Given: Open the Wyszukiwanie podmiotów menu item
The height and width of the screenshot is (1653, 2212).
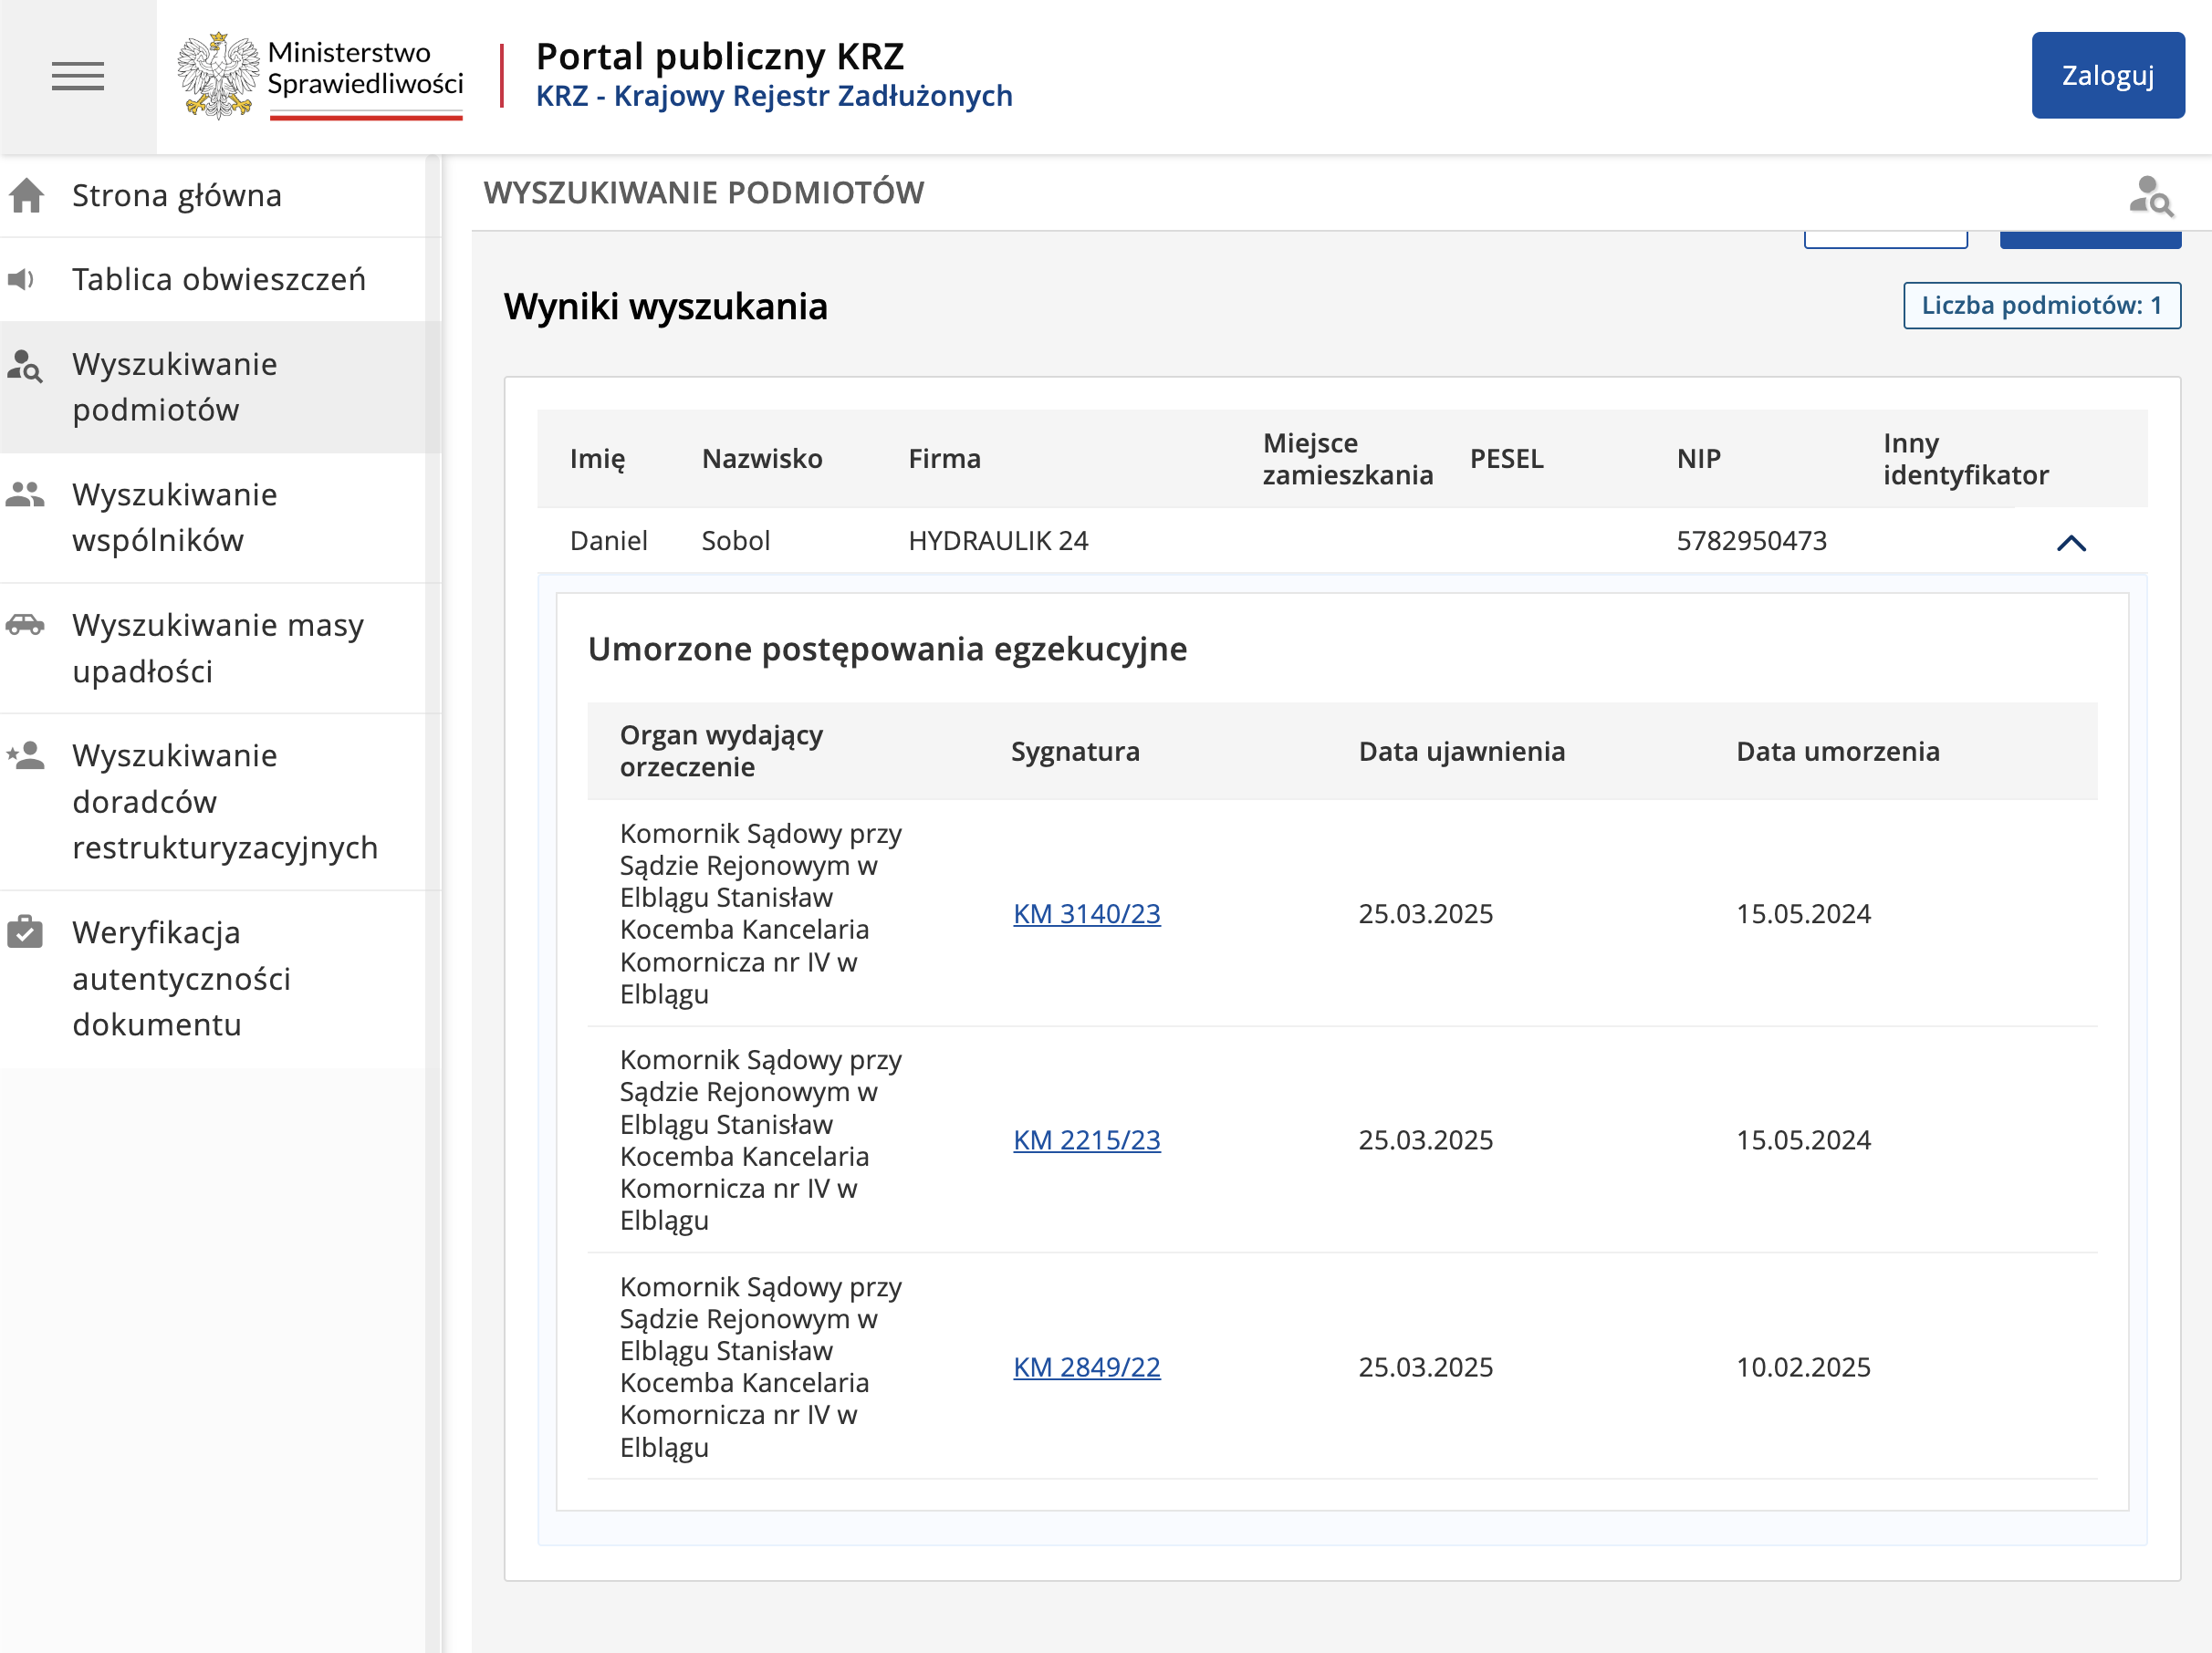Looking at the screenshot, I should point(175,387).
